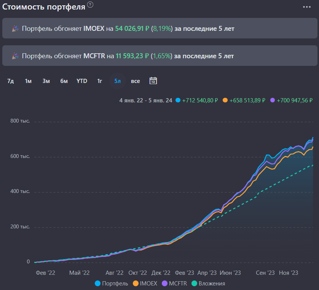Click the Стоимость портфеля heading
Viewport: 319px width, 290px height.
44,7
